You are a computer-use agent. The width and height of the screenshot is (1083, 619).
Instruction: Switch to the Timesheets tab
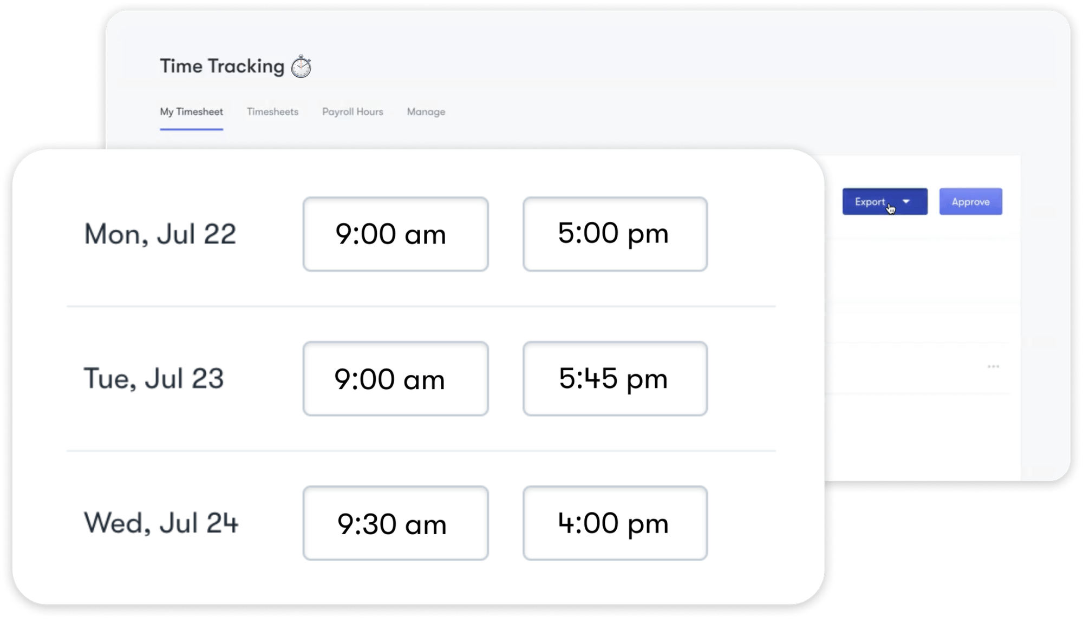coord(273,112)
